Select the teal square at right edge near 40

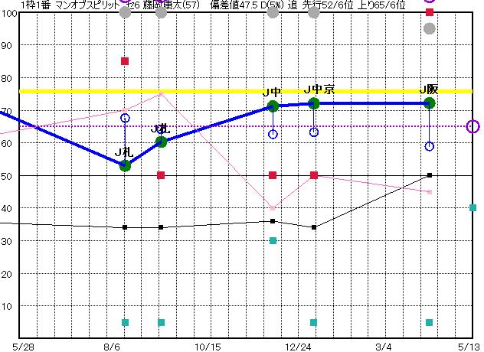tap(473, 208)
